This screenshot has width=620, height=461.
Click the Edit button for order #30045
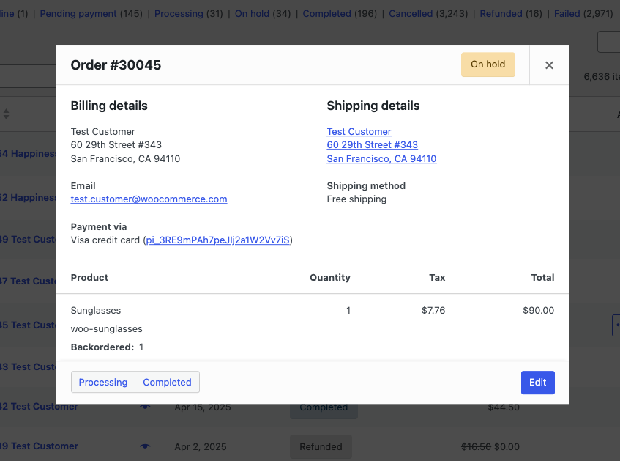(x=537, y=382)
